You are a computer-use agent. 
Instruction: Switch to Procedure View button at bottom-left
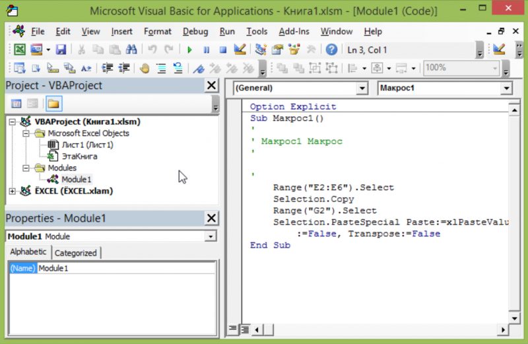coord(233,329)
